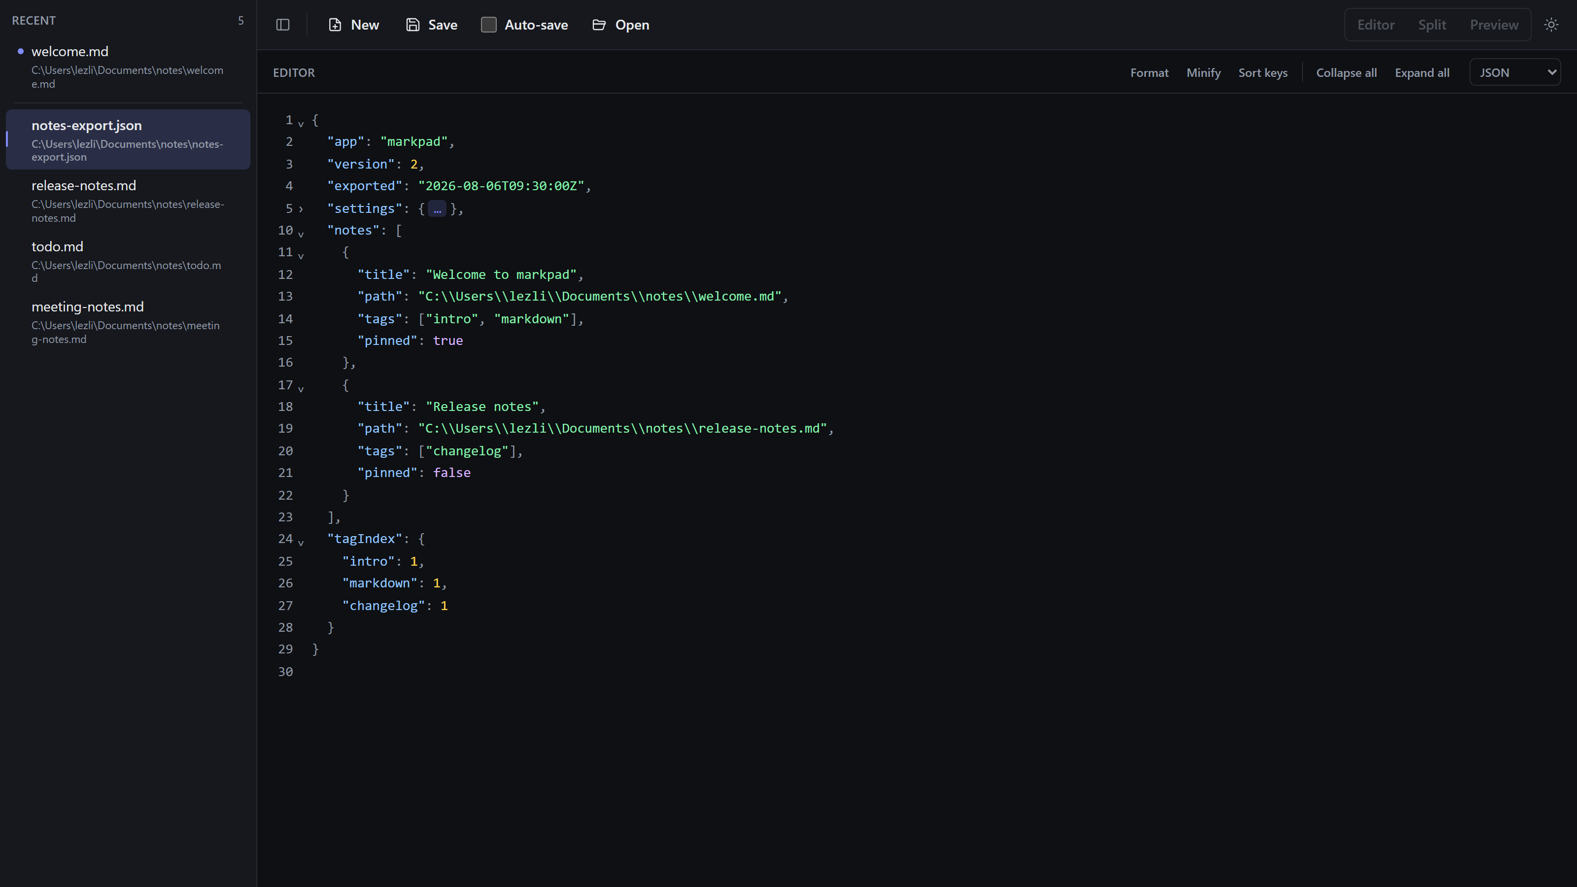The height and width of the screenshot is (887, 1577).
Task: Click the Format button
Action: (x=1149, y=72)
